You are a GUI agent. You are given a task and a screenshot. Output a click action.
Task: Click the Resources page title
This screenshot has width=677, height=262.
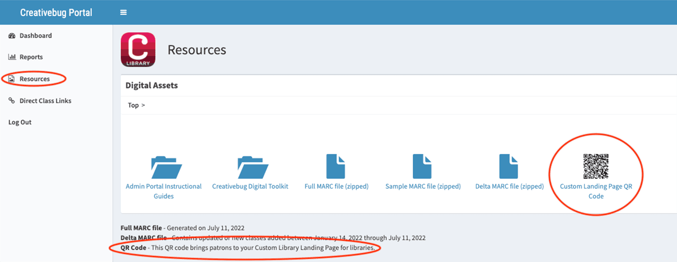coord(197,50)
